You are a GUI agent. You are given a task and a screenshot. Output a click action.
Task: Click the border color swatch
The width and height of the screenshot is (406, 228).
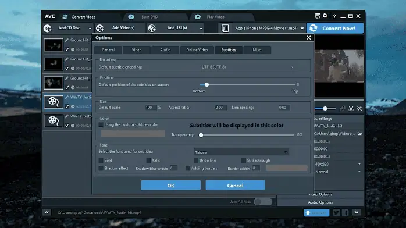tap(287, 168)
